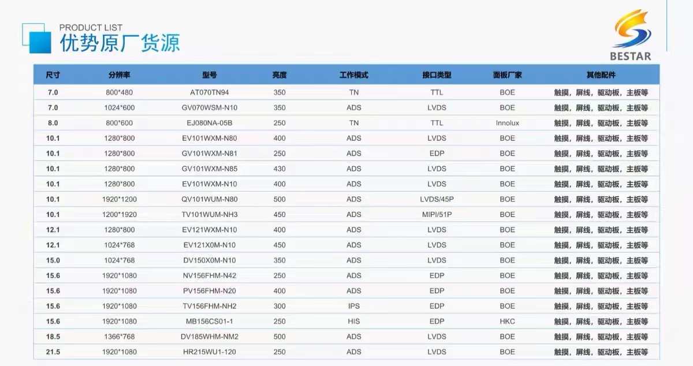Click the 1024*600 resolution cell

click(x=120, y=107)
